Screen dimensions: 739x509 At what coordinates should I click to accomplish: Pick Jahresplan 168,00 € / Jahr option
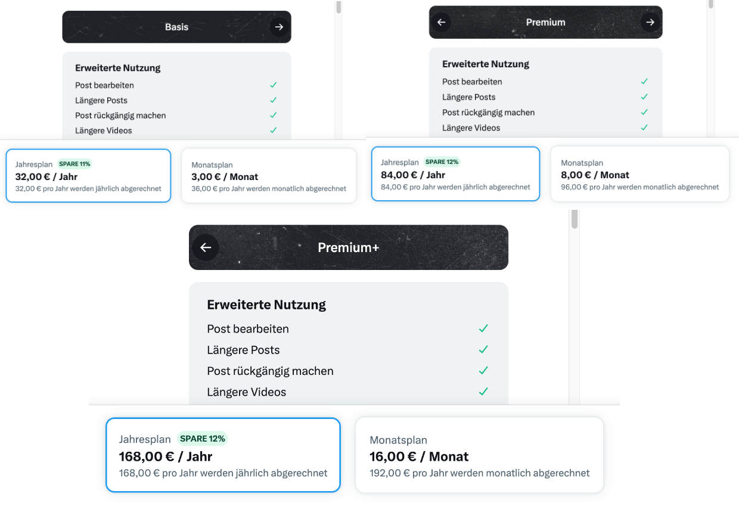pos(223,455)
